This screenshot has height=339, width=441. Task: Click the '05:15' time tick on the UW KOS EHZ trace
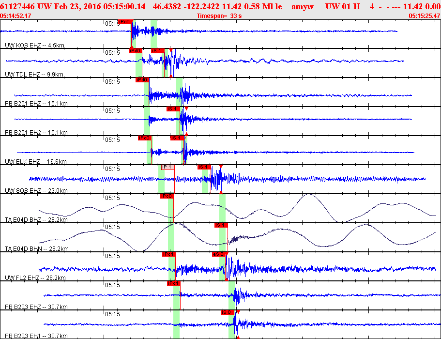(x=112, y=24)
